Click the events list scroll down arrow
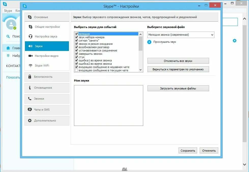This screenshot has height=172, width=249. coord(140,70)
